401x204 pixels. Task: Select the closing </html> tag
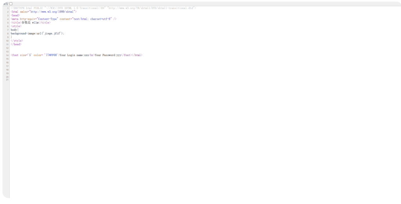[137, 55]
